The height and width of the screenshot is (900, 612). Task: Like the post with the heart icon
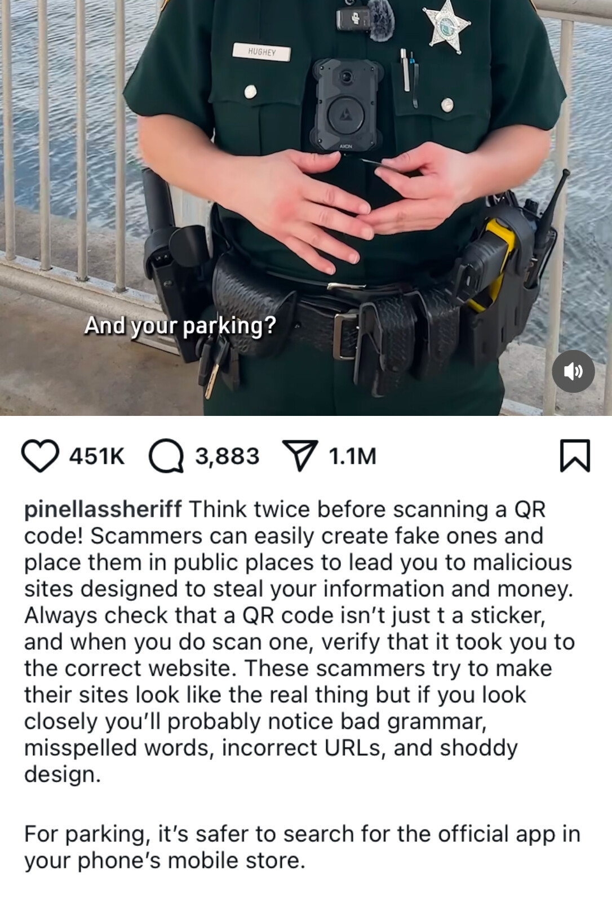[x=40, y=456]
